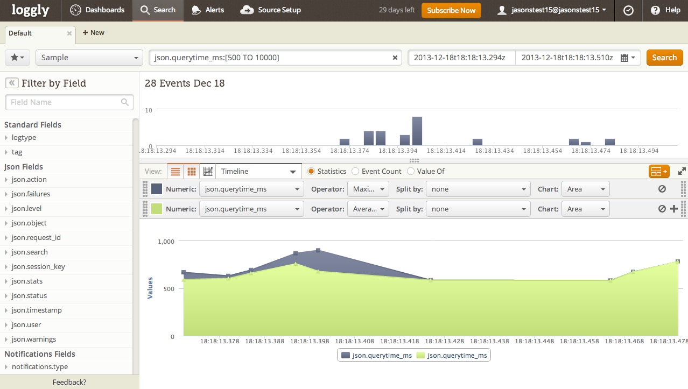Open the Alerts menu item

(x=208, y=10)
